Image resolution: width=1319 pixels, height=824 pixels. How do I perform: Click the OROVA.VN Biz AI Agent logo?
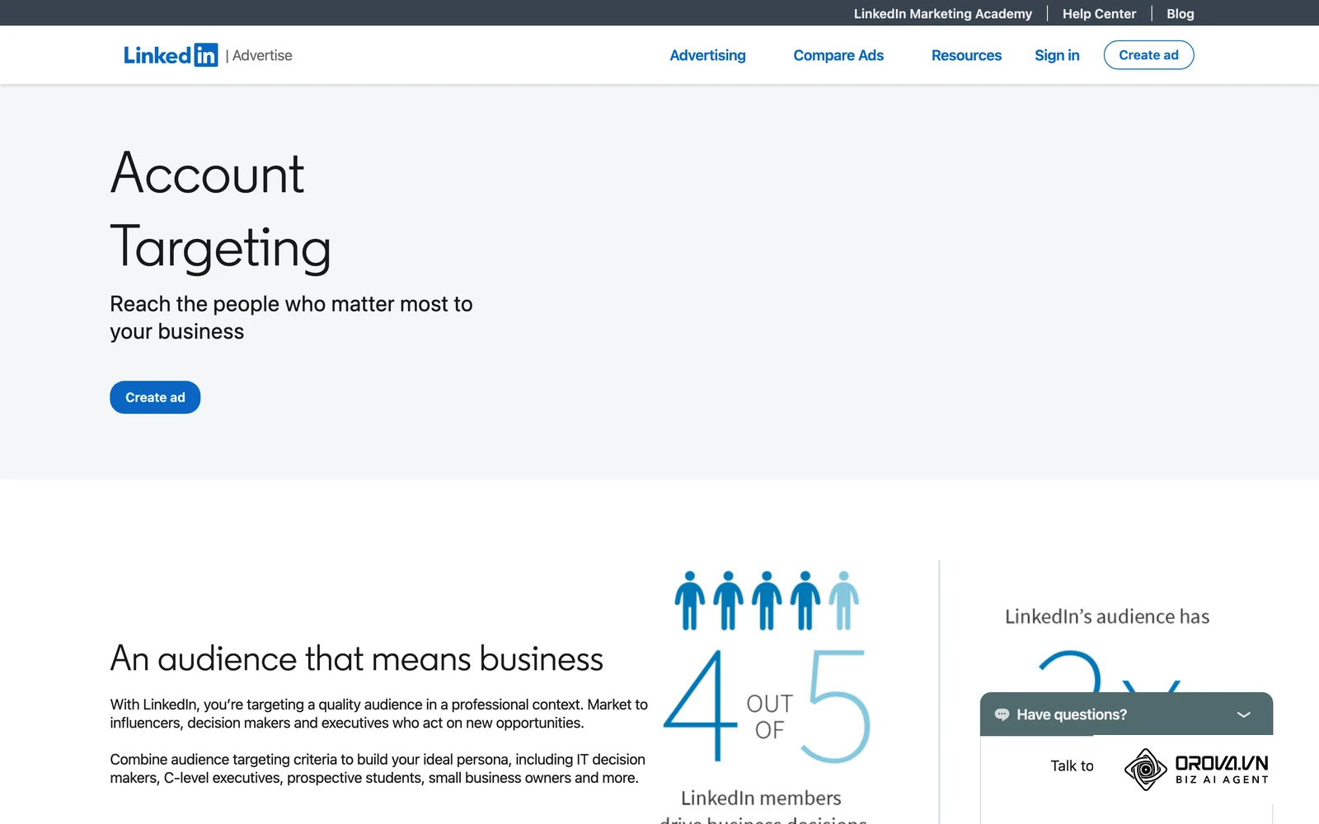pyautogui.click(x=1196, y=769)
